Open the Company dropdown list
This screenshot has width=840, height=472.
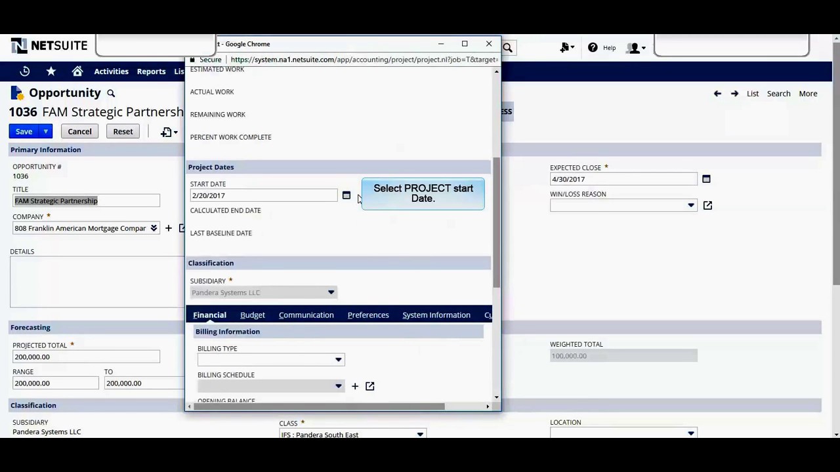pos(154,228)
